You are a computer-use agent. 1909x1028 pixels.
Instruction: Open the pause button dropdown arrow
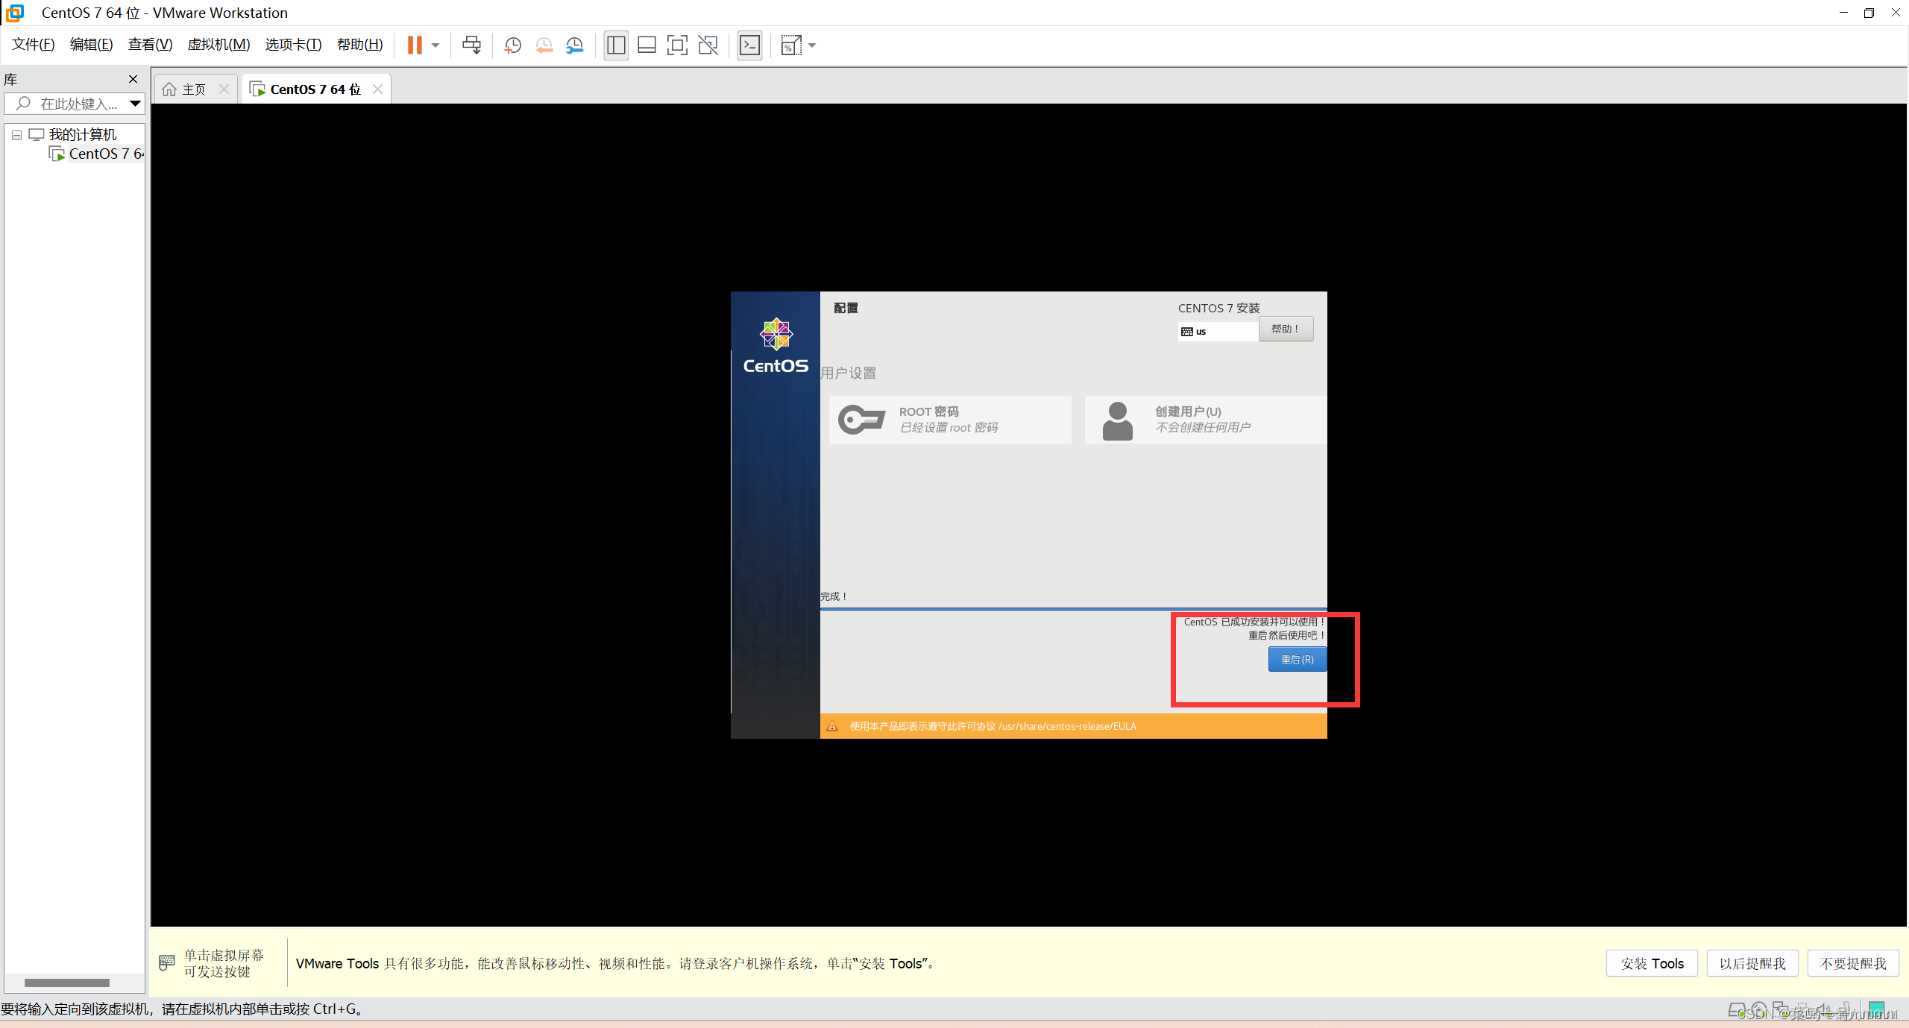pos(435,45)
